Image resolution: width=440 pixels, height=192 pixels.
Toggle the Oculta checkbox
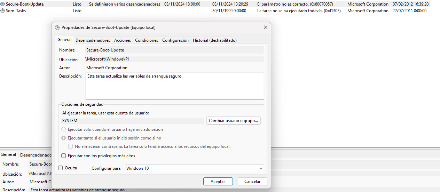(x=61, y=168)
